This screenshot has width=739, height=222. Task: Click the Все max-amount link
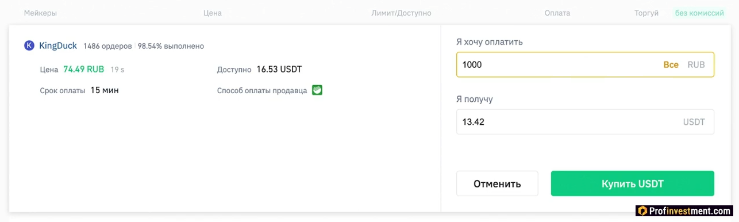click(671, 65)
